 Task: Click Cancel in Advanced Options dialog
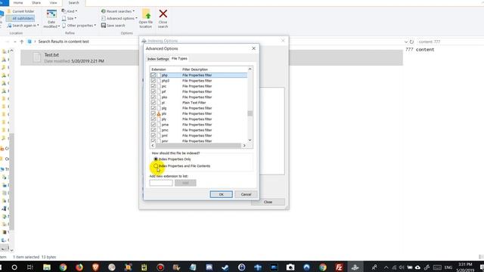click(x=246, y=194)
